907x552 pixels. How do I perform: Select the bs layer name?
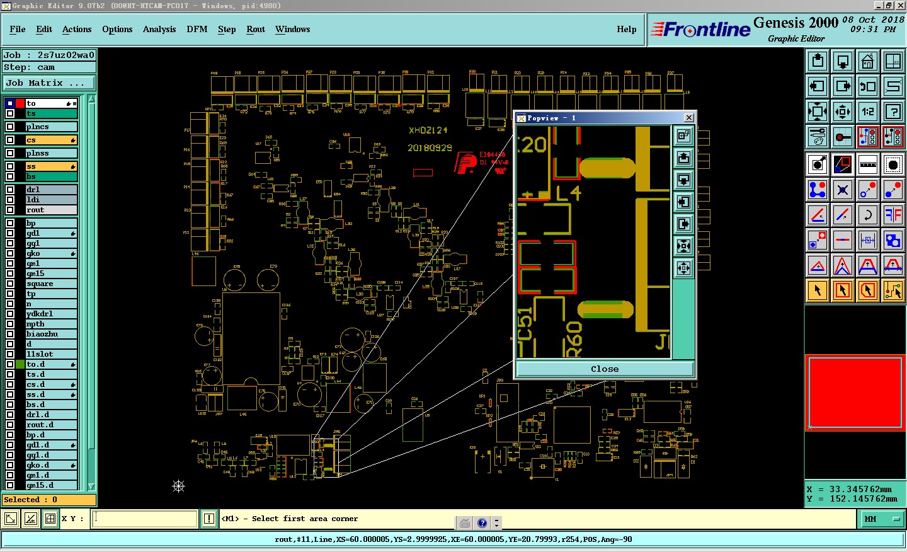(51, 176)
